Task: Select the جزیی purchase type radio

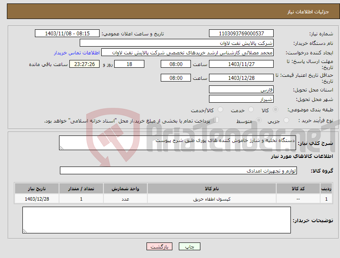Action: pos(286,120)
